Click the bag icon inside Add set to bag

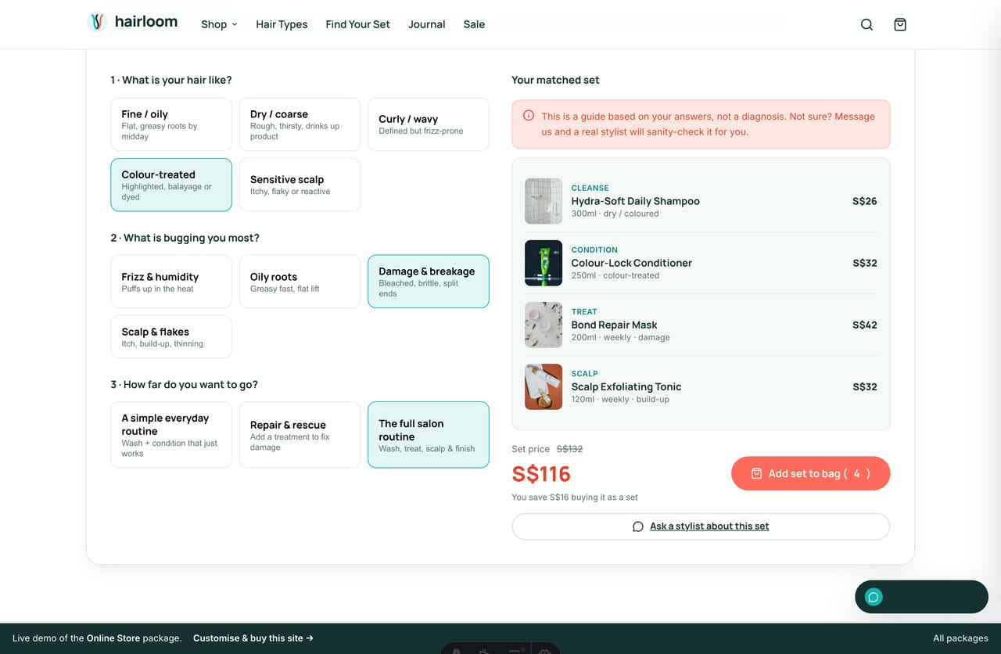756,473
